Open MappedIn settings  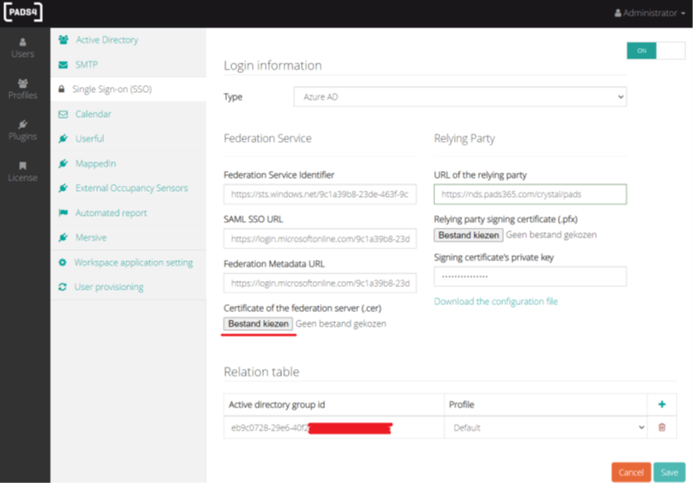95,163
